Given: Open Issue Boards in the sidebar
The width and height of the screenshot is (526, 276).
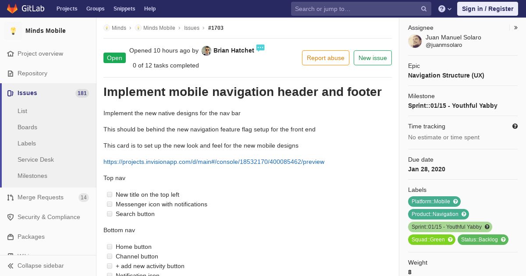Looking at the screenshot, I should (27, 127).
